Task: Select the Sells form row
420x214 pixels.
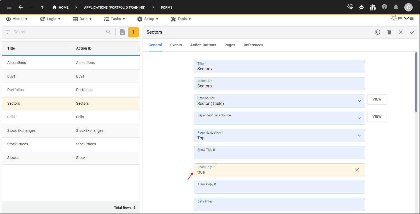Action: click(x=71, y=117)
